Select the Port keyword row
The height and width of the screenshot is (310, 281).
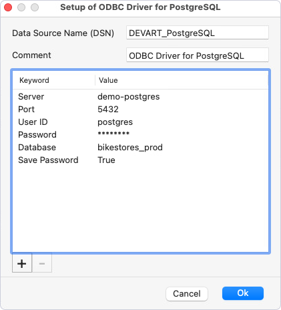140,110
